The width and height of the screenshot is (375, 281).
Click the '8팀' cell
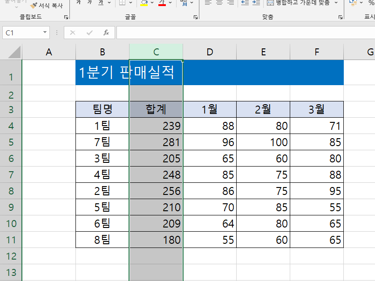(x=102, y=240)
